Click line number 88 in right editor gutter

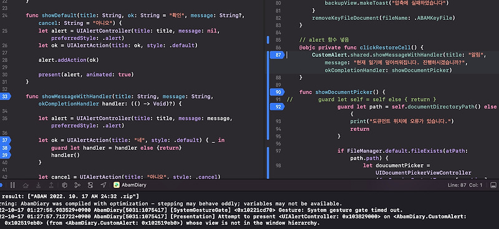278,78
